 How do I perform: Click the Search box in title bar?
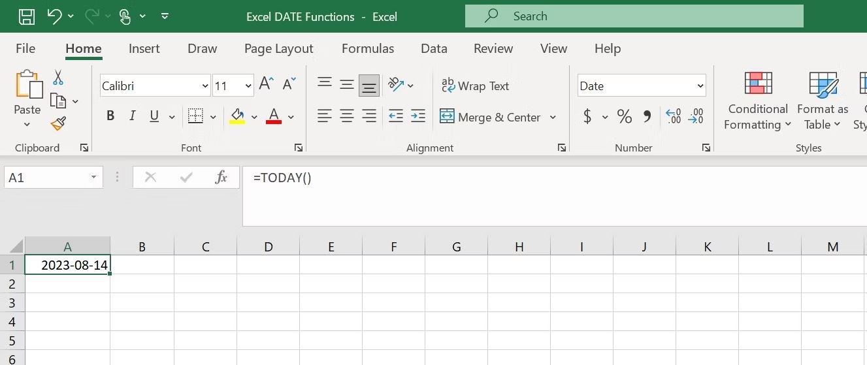[634, 16]
